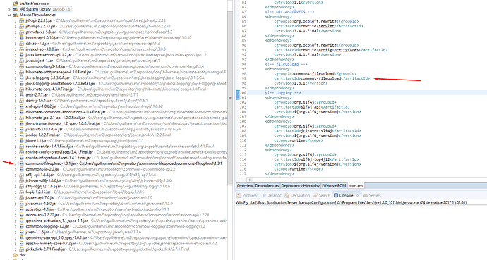Click the commons-fileupload-1.3.1.jar jar icon
487x260 pixels.
pyautogui.click(x=21, y=163)
